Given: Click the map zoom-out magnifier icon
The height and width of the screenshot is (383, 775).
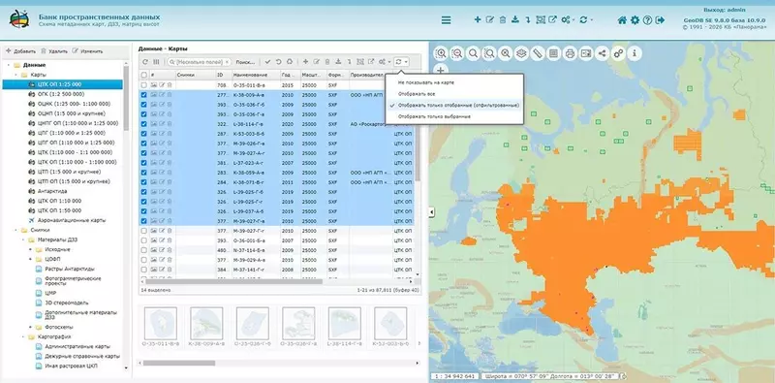Looking at the screenshot, I should click(457, 53).
